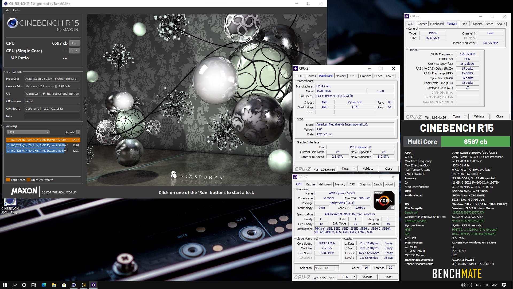Click the Cinebench R15 logo sphere
Viewport: 513px width, 289px height.
point(12,23)
